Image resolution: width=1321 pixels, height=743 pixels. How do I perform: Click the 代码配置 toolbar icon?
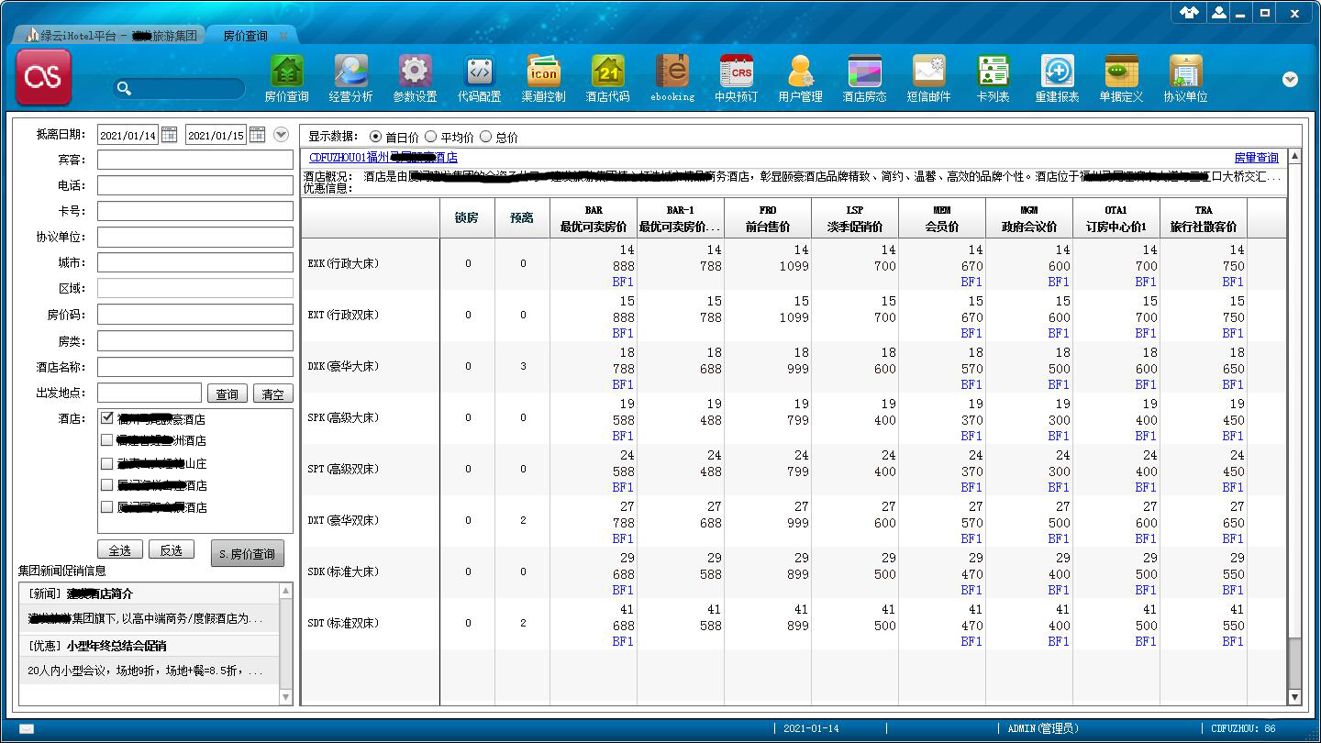479,72
